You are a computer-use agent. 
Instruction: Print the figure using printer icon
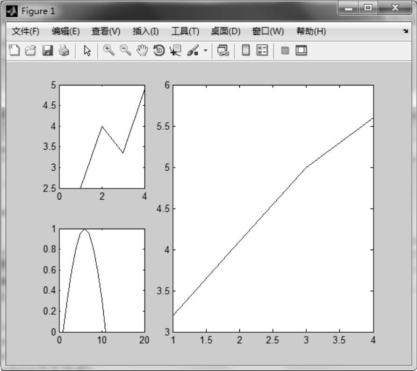tap(64, 50)
